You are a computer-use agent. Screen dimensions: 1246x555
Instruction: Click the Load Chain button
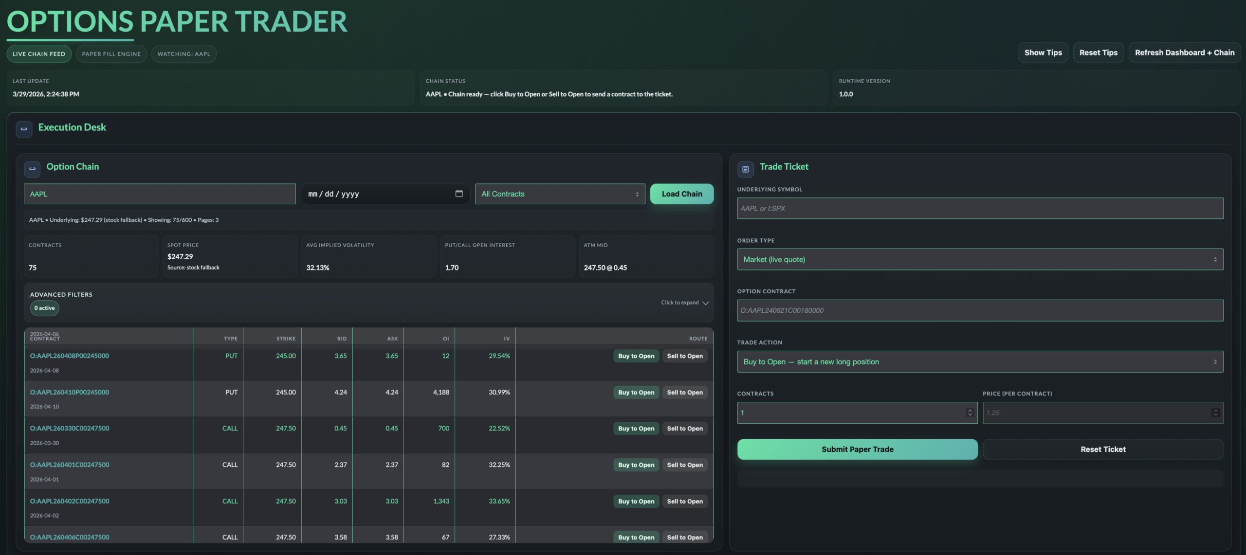pyautogui.click(x=681, y=194)
